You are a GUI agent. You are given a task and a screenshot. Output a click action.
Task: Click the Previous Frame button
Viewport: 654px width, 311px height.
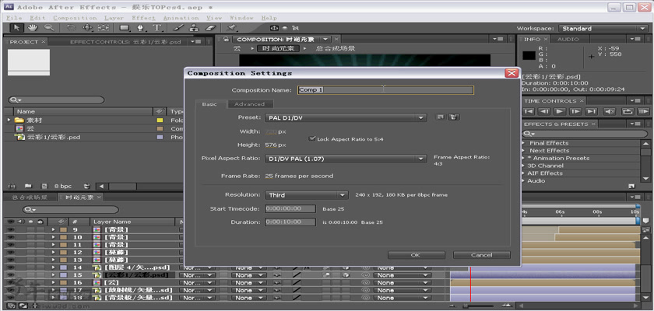coord(544,111)
